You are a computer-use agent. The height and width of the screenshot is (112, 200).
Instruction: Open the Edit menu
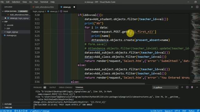coord(7,2)
